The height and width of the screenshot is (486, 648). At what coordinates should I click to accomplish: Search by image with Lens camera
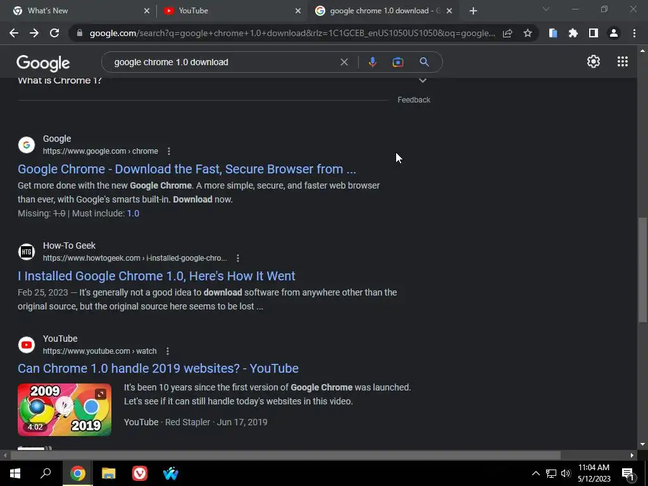tap(398, 62)
